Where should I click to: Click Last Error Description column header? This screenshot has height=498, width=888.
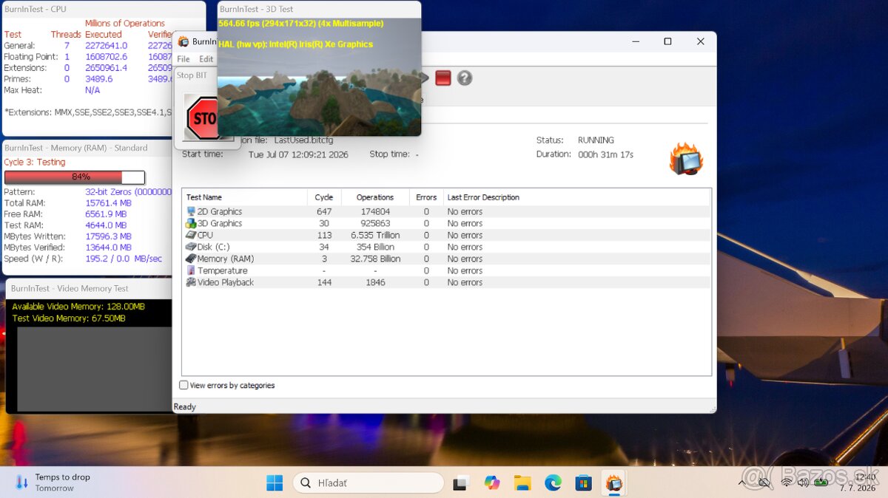coord(483,197)
